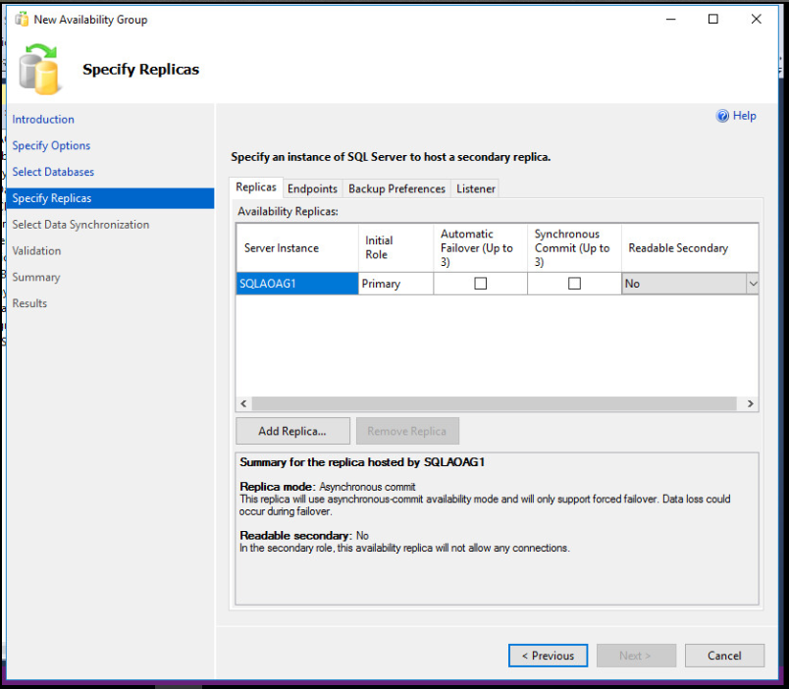This screenshot has width=789, height=689.
Task: Select the SQLAOAG1 server instance cell
Action: [x=297, y=284]
